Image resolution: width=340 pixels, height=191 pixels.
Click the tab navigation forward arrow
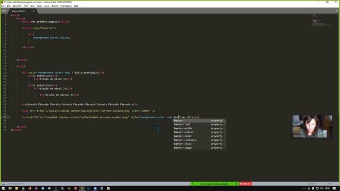click(x=5, y=11)
